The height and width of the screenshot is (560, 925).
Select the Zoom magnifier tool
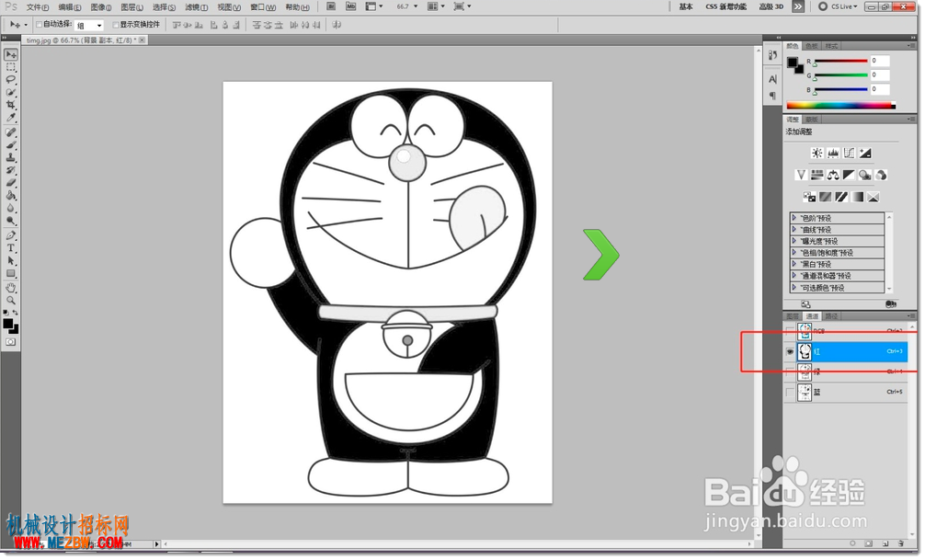tap(11, 301)
